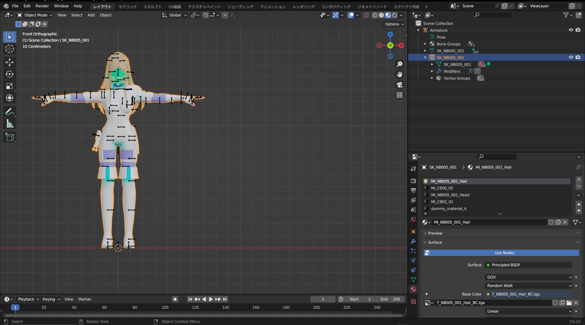Open the Tool properties tab
The image size is (585, 325).
coord(413,169)
